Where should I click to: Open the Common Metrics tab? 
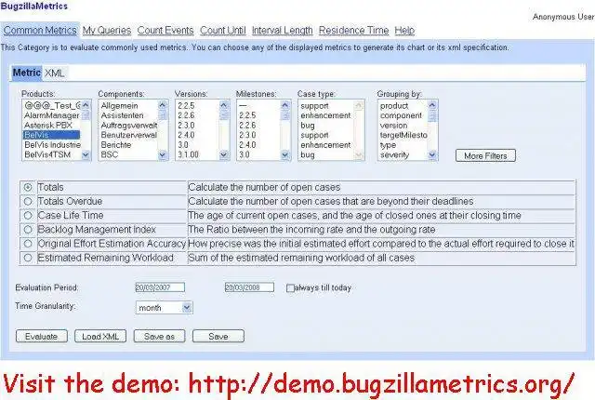click(x=40, y=31)
